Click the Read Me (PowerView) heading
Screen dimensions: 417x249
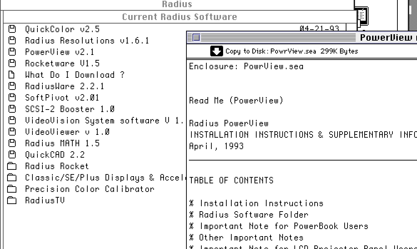(x=236, y=101)
